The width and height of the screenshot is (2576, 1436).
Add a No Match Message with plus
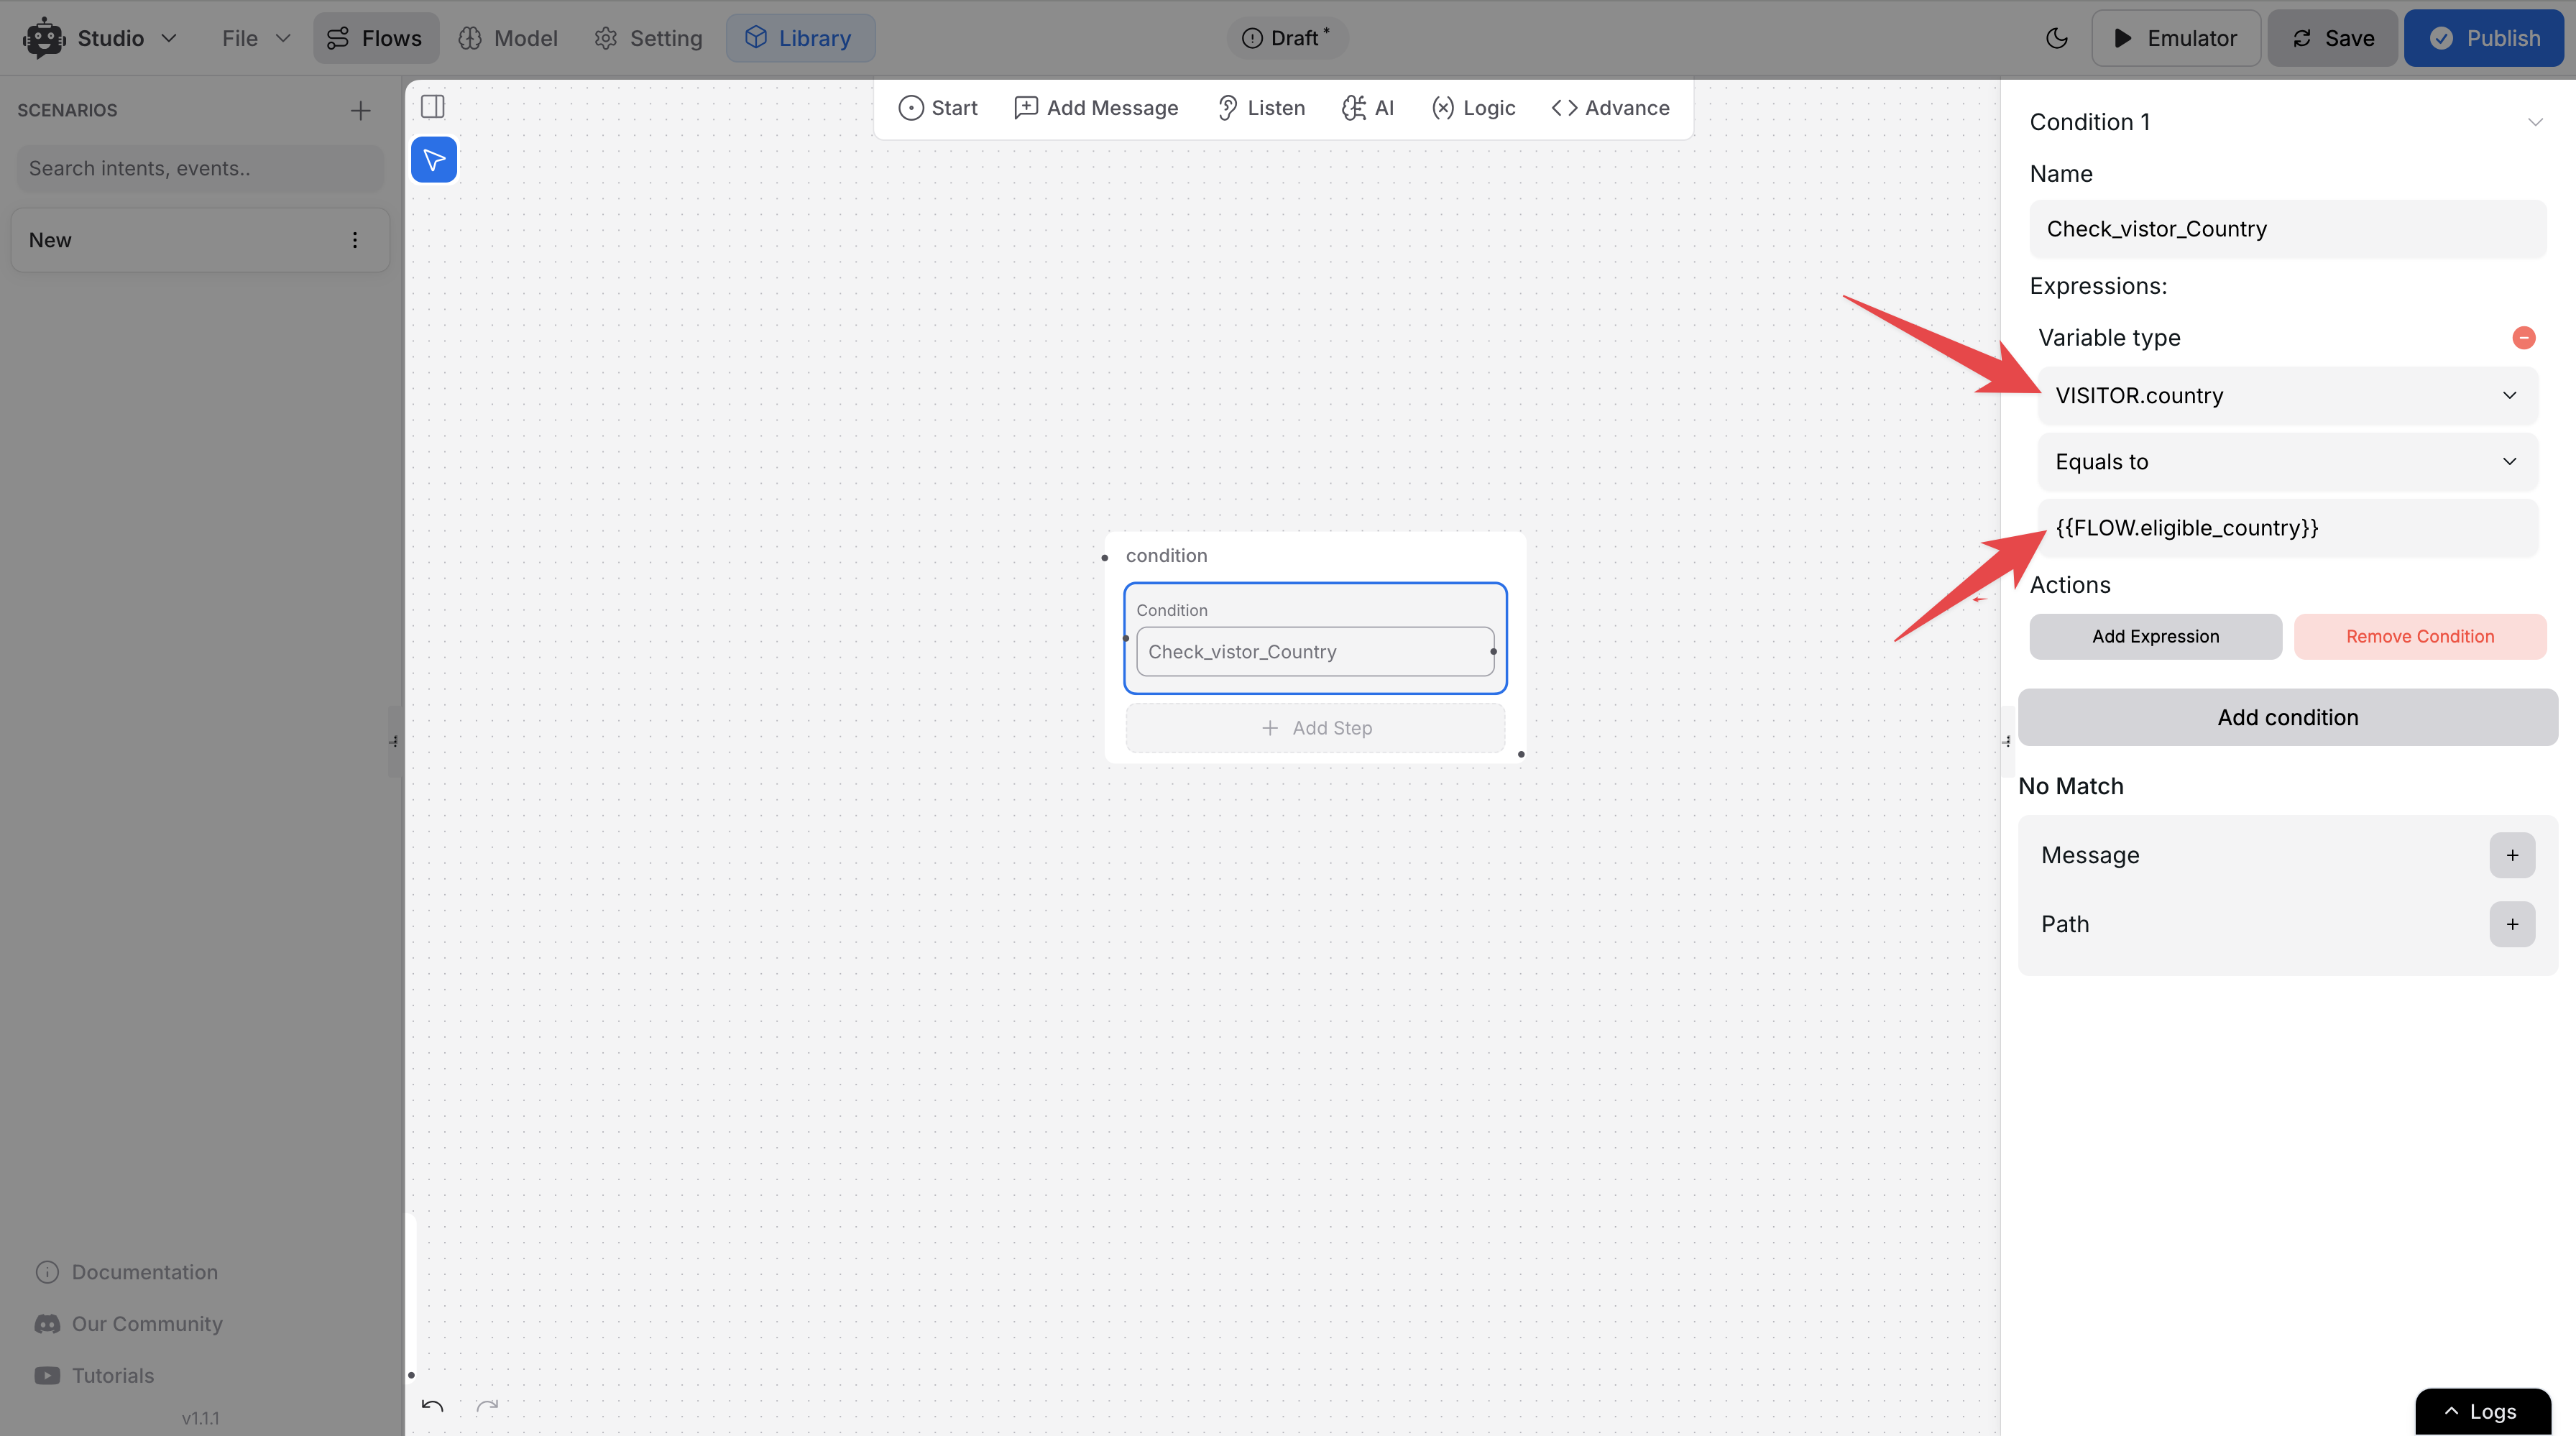pos(2512,855)
